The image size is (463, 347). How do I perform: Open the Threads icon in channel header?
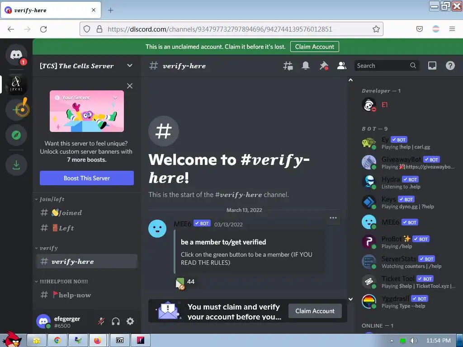pos(288,66)
